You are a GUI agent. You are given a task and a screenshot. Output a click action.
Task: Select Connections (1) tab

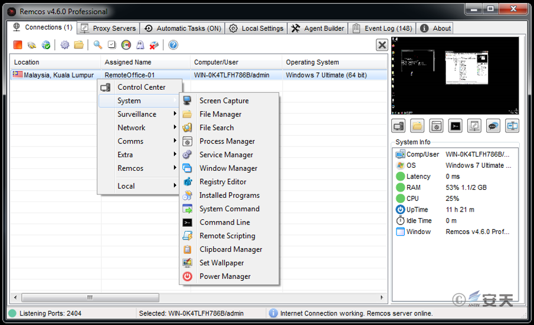pos(42,27)
